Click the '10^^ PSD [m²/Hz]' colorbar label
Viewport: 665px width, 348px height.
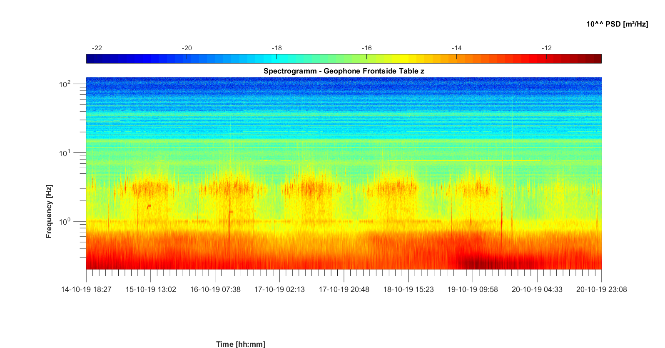[617, 24]
